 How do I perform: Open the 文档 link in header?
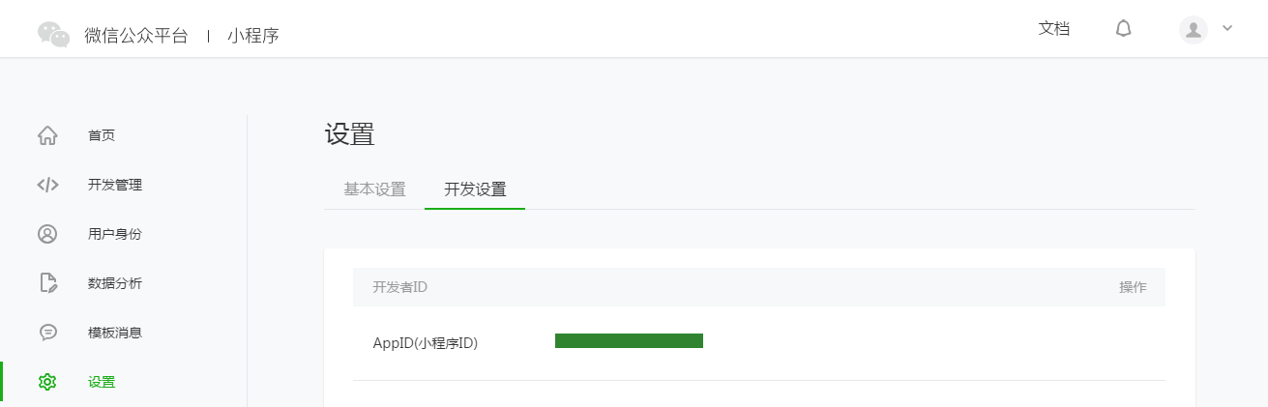click(x=1054, y=29)
